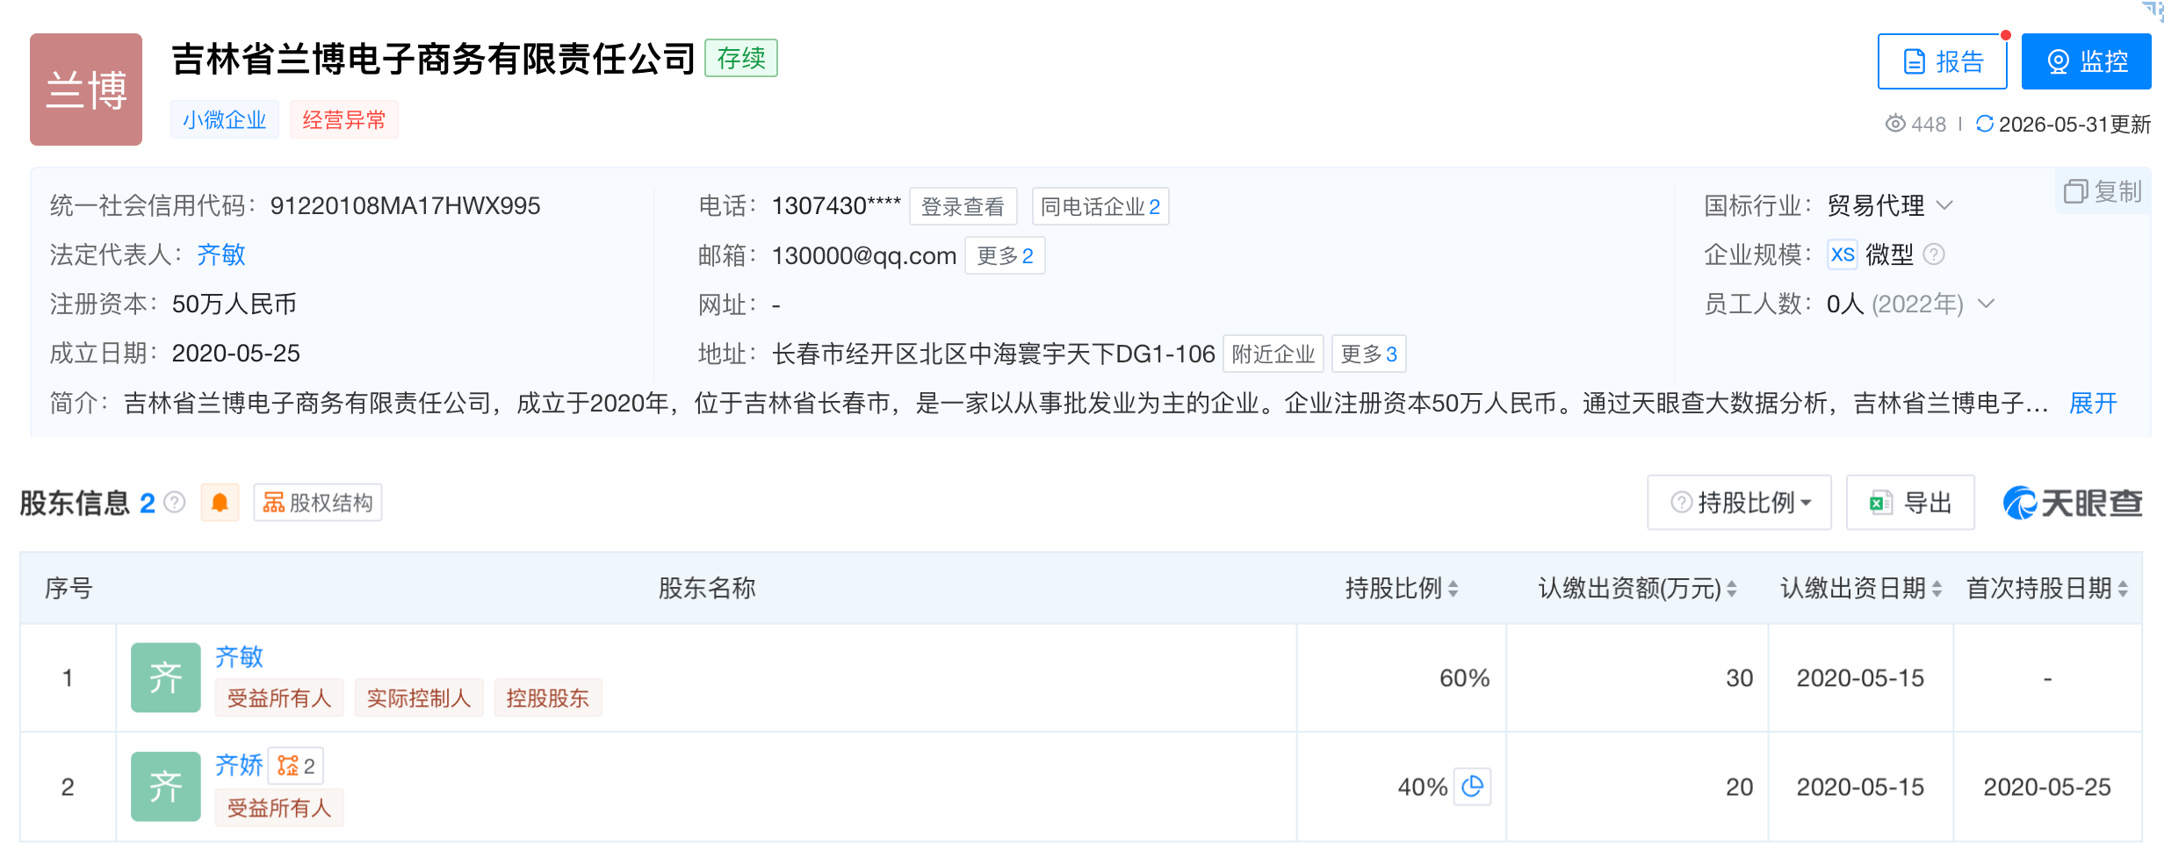Click the green 齐 avatar for 齐敏
The image size is (2164, 866).
(x=166, y=677)
